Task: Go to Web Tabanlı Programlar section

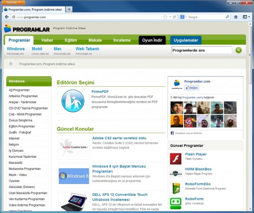Action: click(x=87, y=51)
